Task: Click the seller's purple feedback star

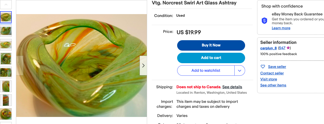Action: 288,48
